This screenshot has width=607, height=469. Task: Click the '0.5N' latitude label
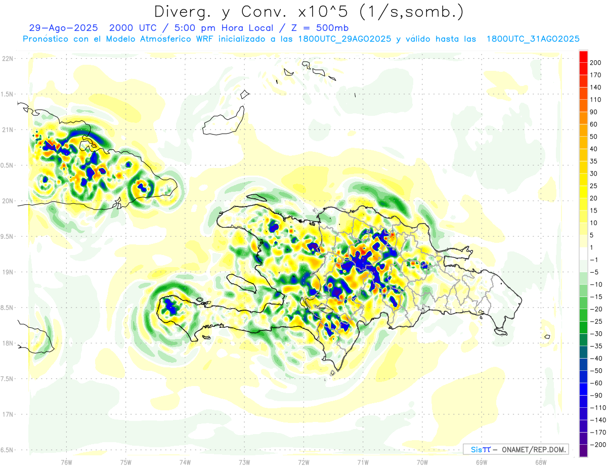[8, 165]
